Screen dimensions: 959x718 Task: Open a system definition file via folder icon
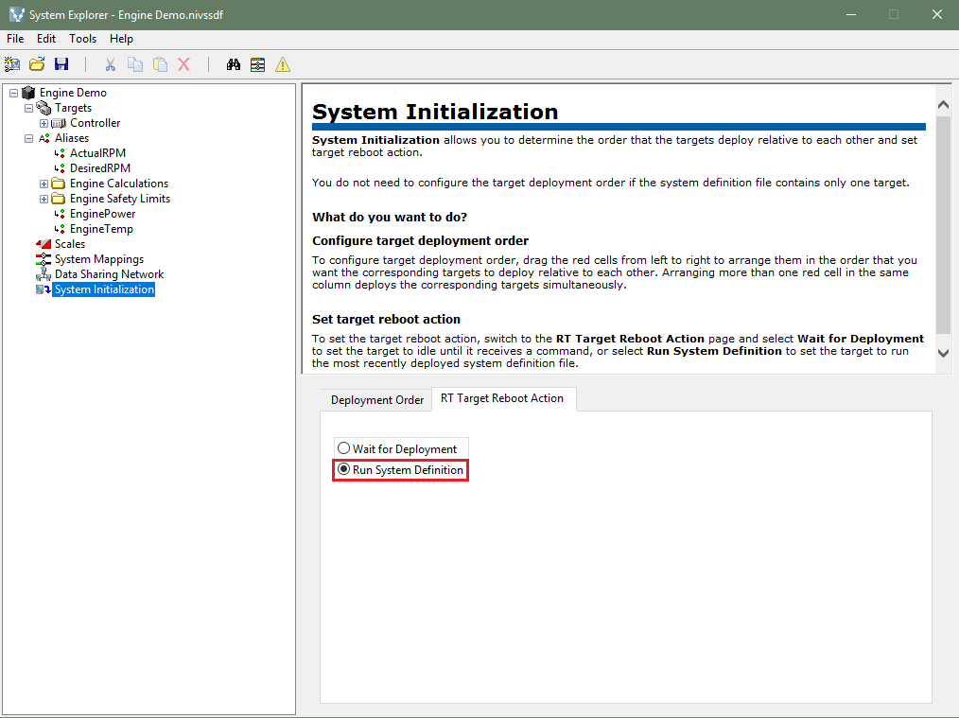(37, 64)
